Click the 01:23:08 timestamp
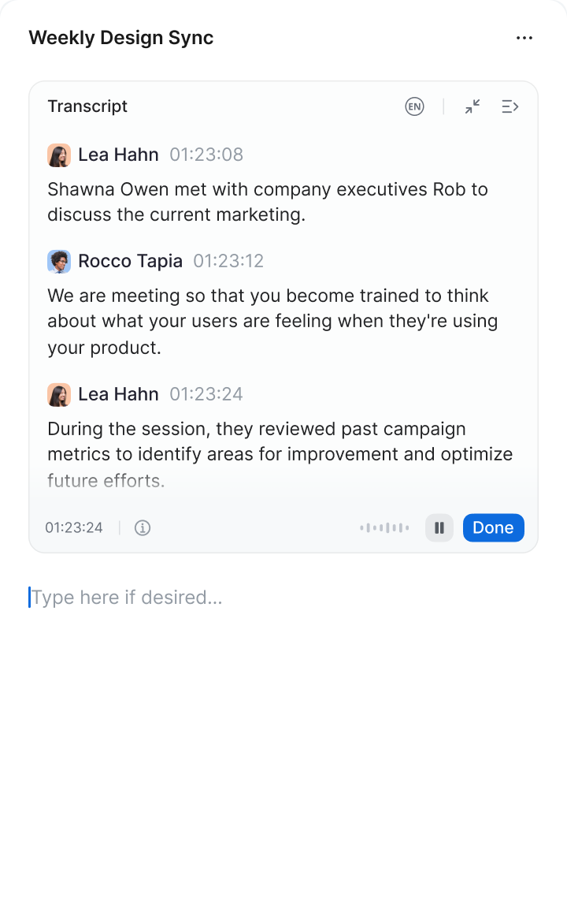The height and width of the screenshot is (920, 567). (206, 155)
